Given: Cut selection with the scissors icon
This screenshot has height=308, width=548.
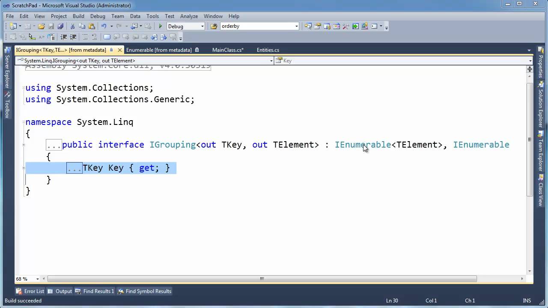Looking at the screenshot, I should (x=72, y=26).
